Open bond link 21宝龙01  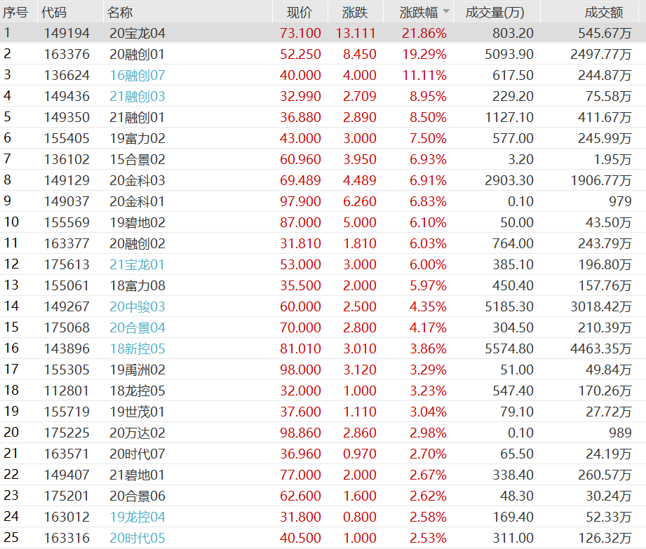[137, 264]
